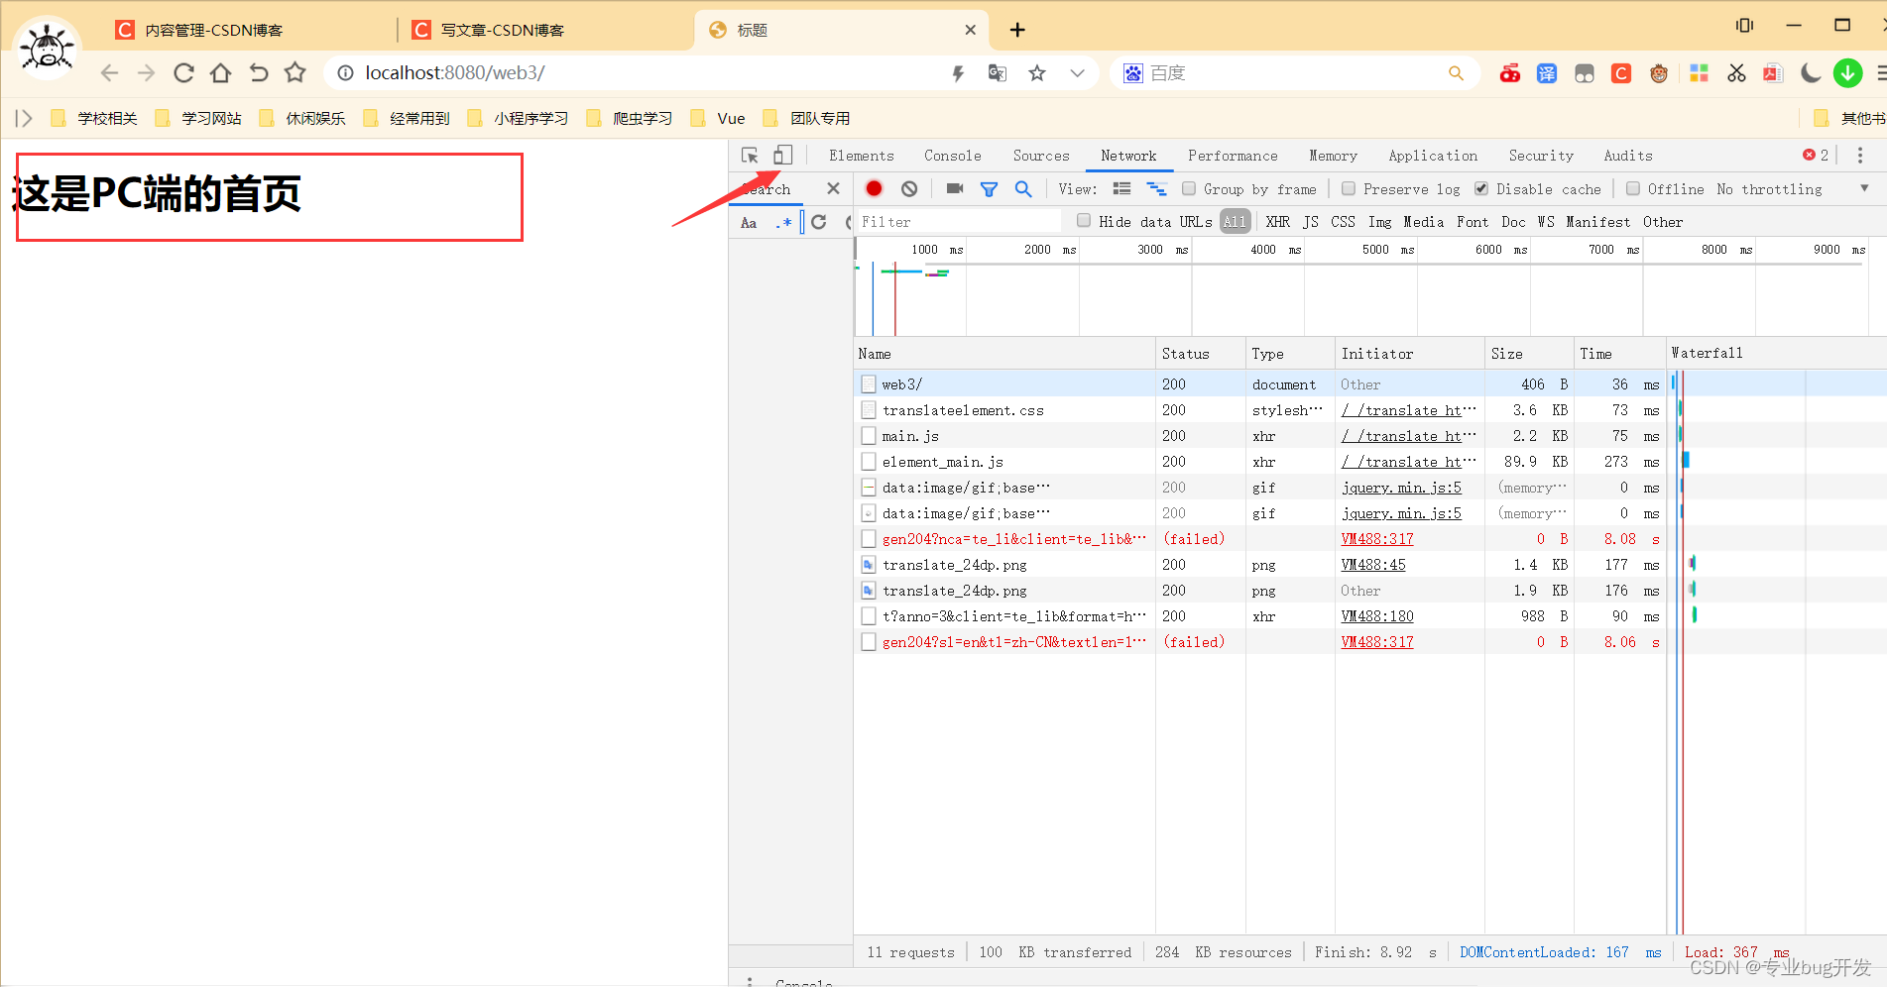Show All request types filter
Screen dimensions: 1887x987
coord(1235,222)
